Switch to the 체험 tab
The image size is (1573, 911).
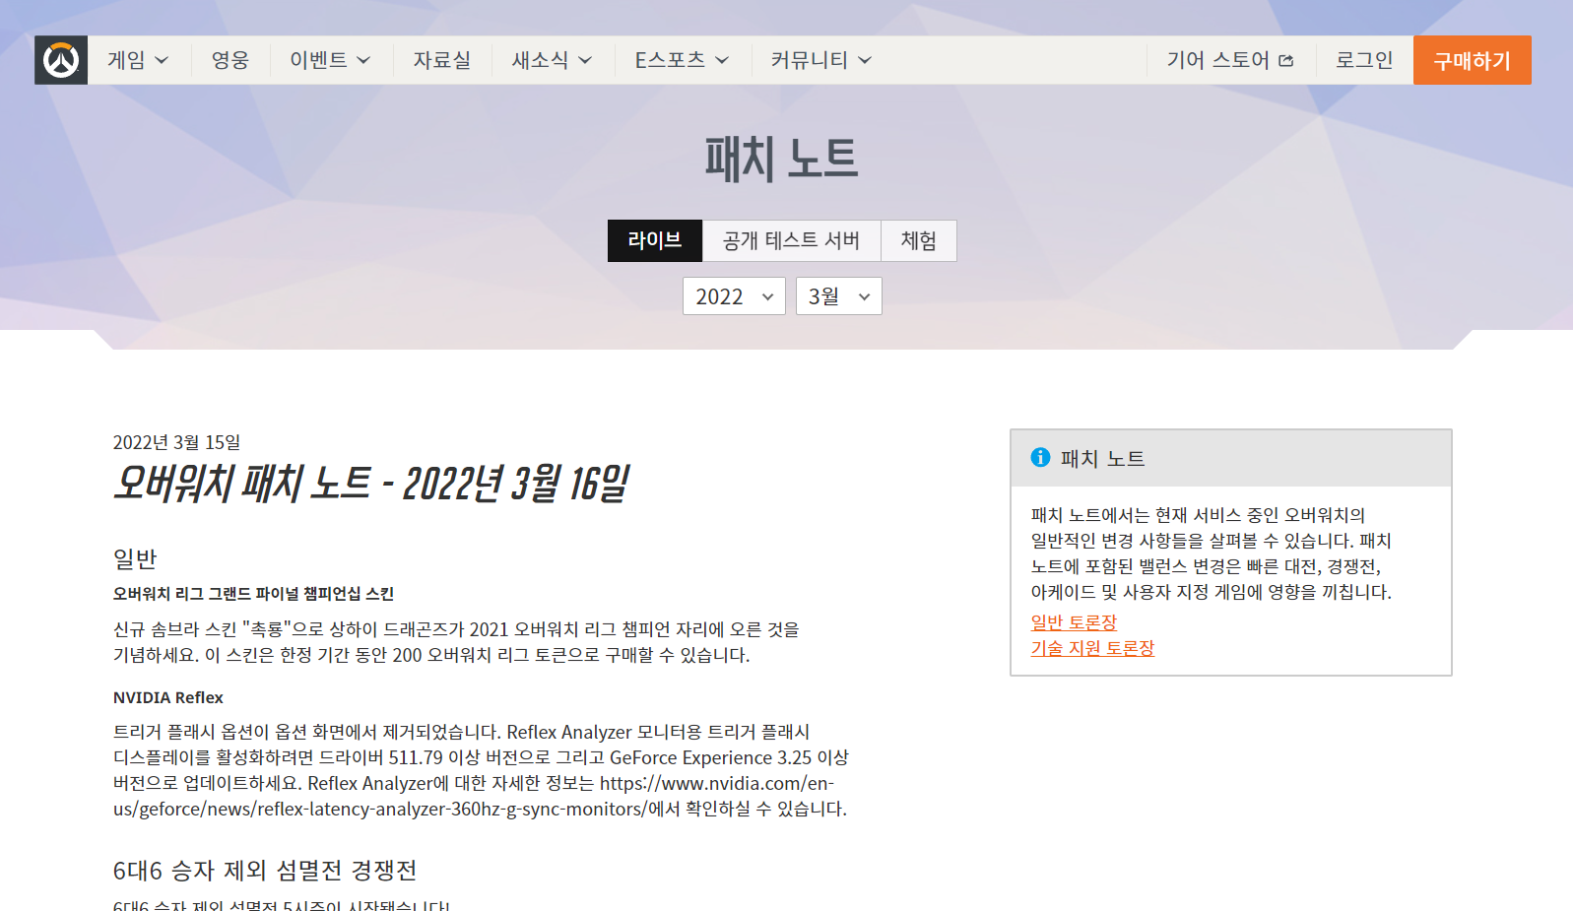pyautogui.click(x=918, y=240)
